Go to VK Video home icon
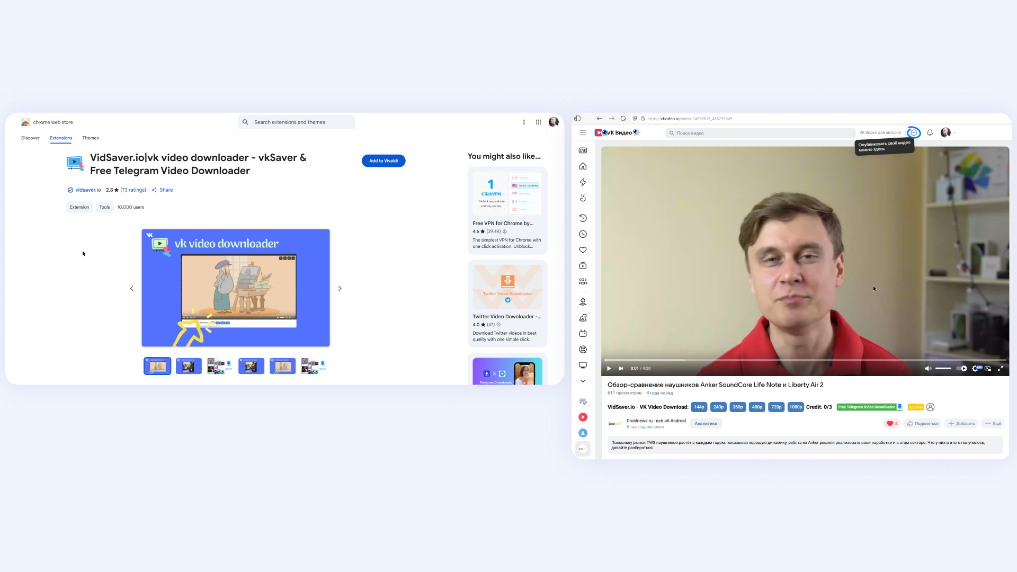 pyautogui.click(x=583, y=166)
